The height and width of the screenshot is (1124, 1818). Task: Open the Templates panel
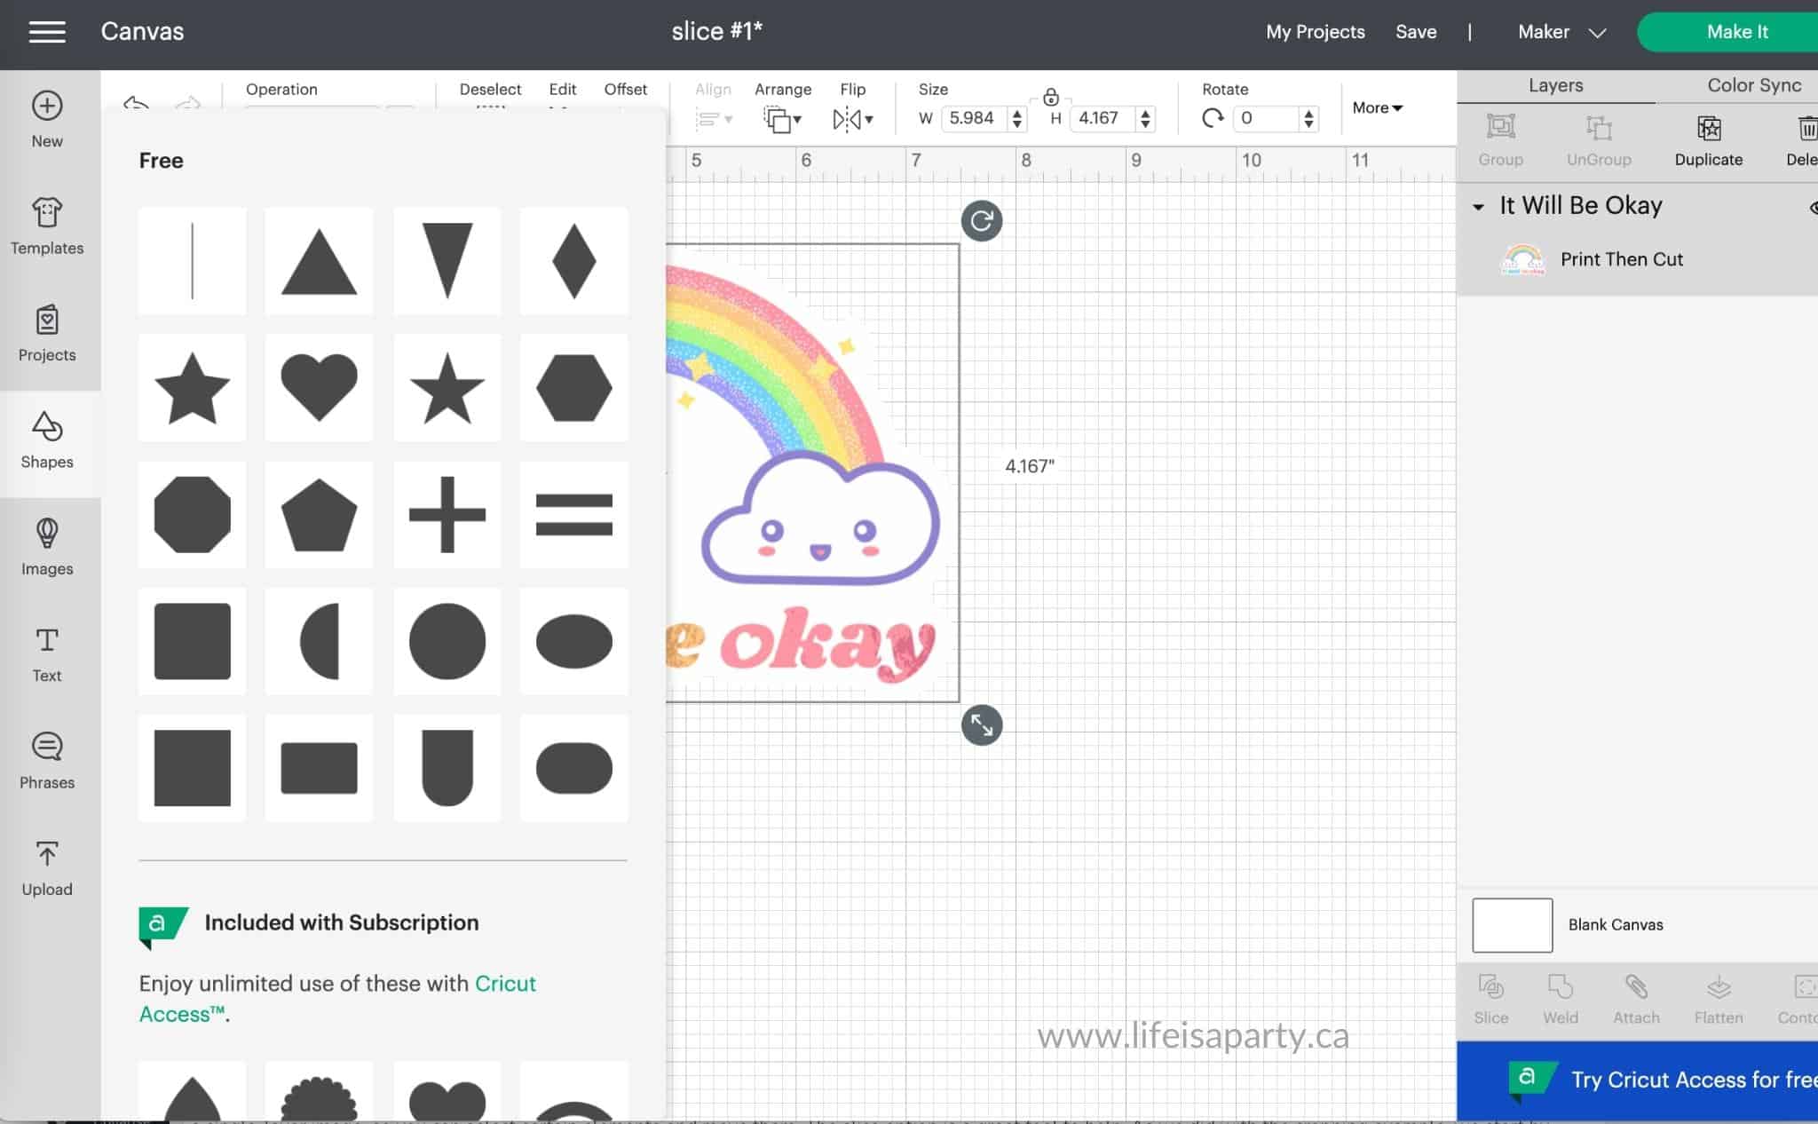47,226
